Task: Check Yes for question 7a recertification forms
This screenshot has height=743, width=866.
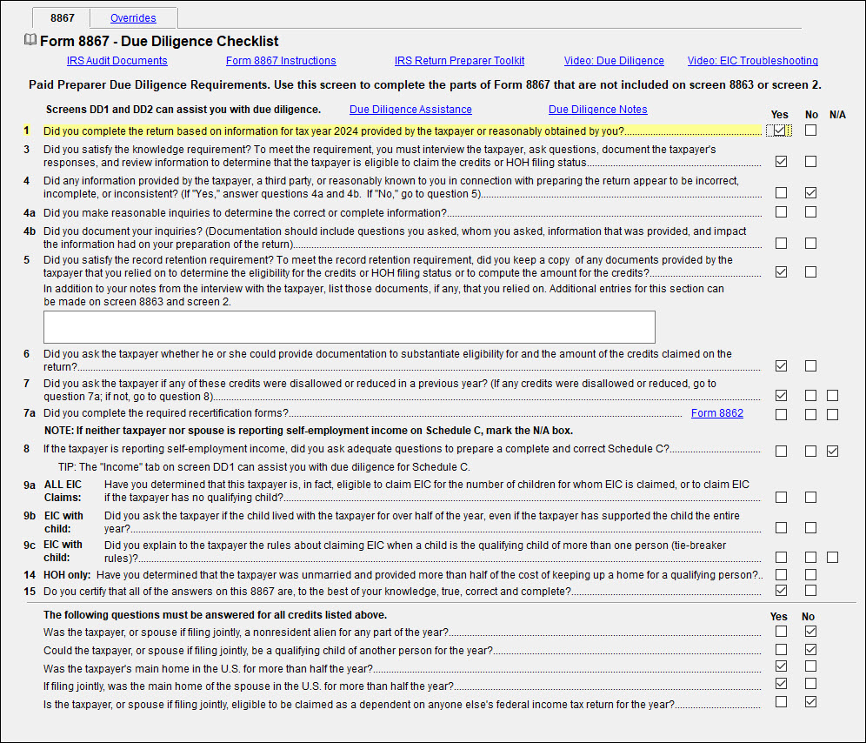Action: tap(781, 415)
